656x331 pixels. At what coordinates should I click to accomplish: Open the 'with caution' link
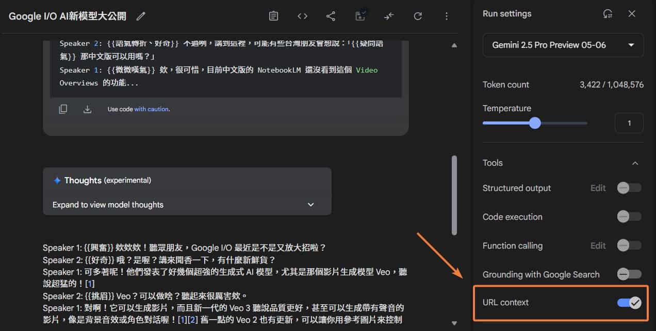(x=151, y=109)
